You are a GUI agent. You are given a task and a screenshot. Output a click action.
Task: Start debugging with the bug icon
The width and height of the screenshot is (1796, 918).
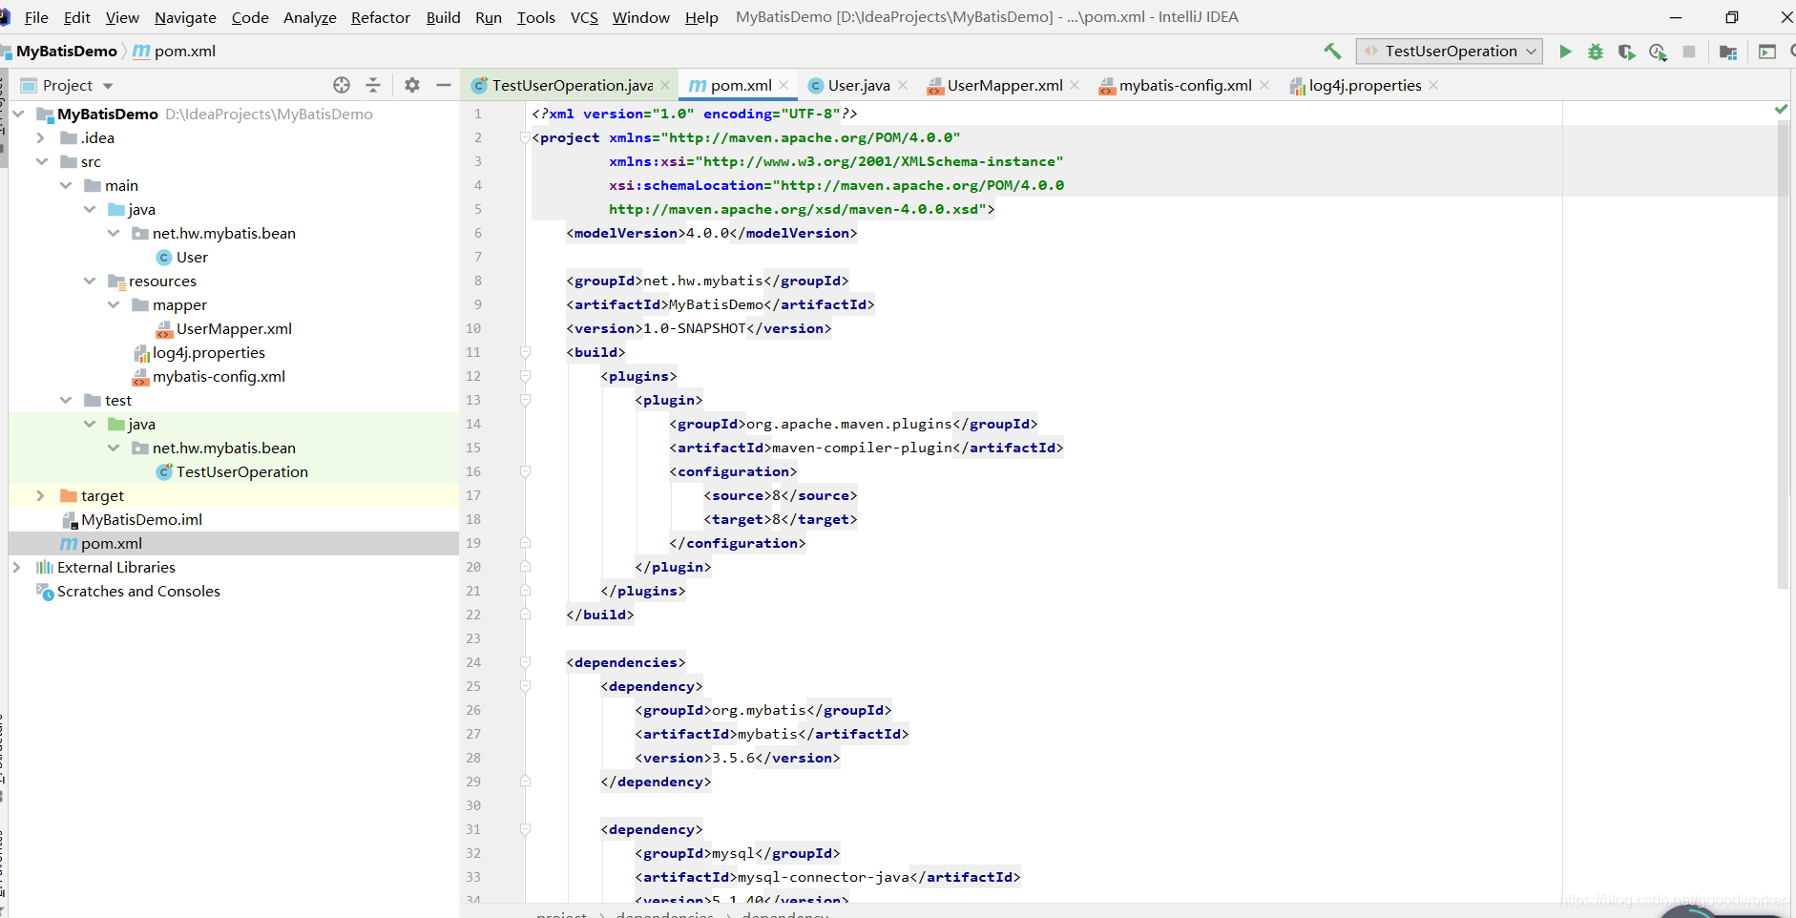pos(1596,52)
